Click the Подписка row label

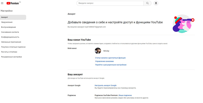pos(72,95)
